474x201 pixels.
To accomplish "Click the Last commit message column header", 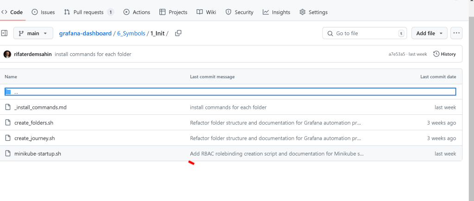I will pos(212,77).
